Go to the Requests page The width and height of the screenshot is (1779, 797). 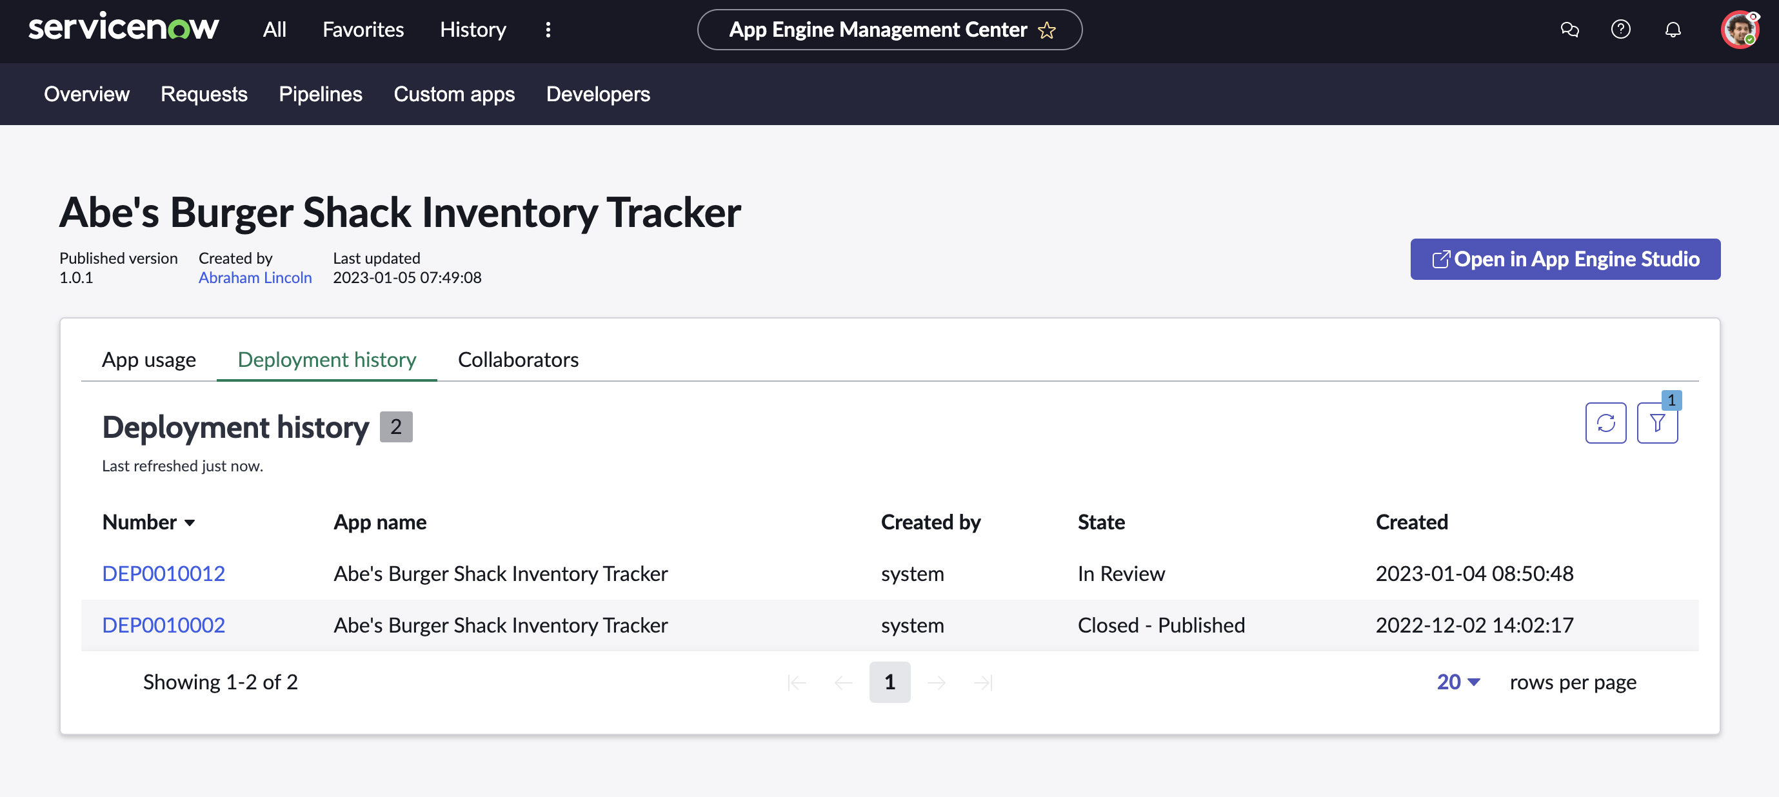coord(204,94)
